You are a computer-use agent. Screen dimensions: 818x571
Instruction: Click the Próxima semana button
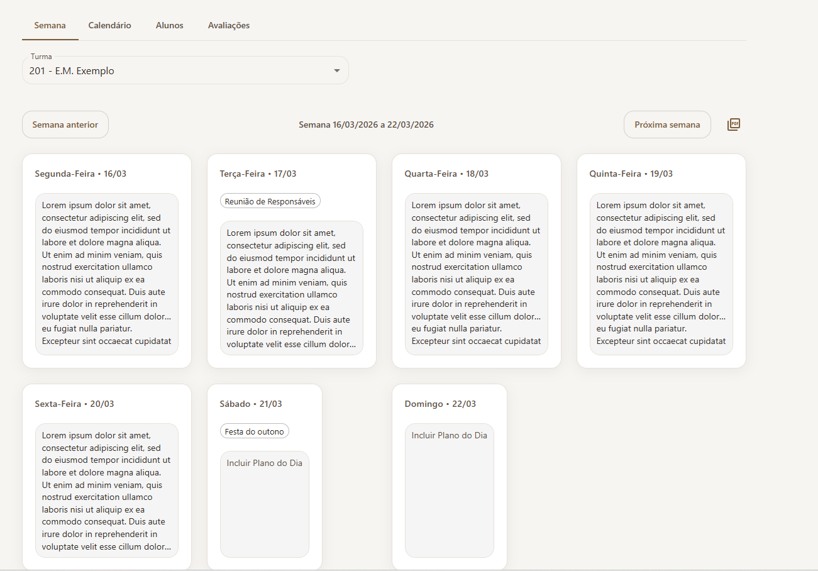(666, 125)
